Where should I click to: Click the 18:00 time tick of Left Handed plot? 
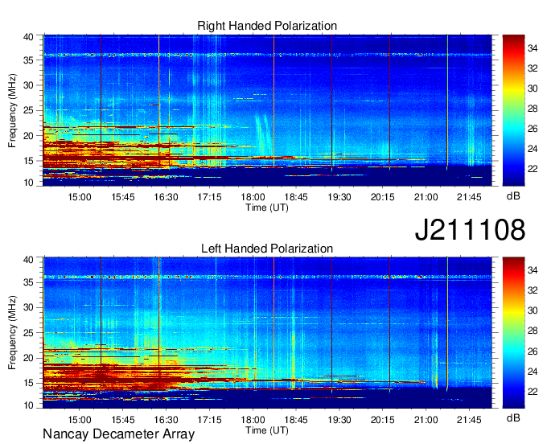coord(253,420)
